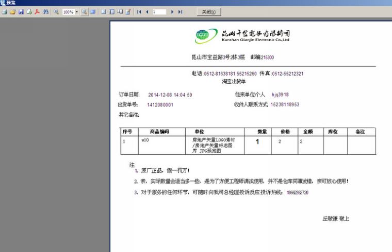The width and height of the screenshot is (392, 252).
Task: Click the product description cell 房地产矢量LOGO素材
Action: [x=214, y=146]
